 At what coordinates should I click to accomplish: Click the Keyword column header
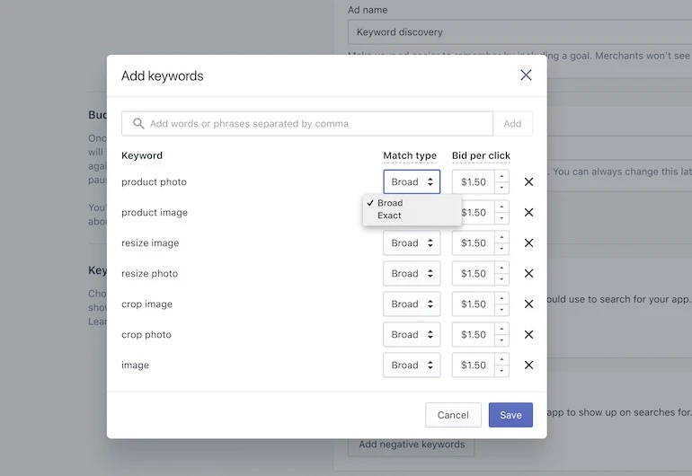[x=142, y=155]
